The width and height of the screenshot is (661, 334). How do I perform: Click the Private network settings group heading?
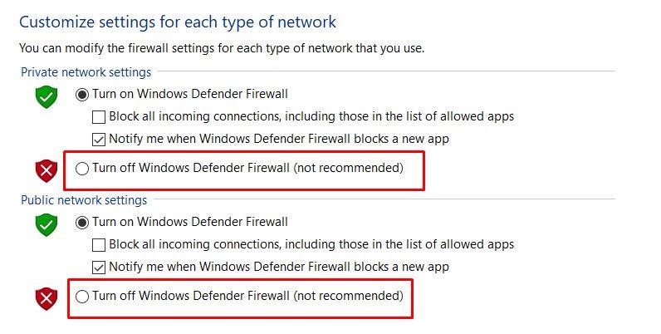[86, 72]
